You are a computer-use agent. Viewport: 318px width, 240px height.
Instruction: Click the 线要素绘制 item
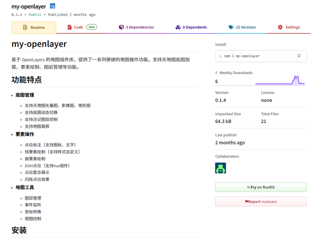coord(53,152)
